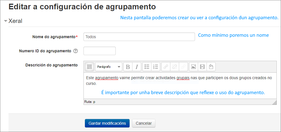Image resolution: width=281 pixels, height=132 pixels.
Task: Click the prevent autolink icon
Action: pos(183,67)
